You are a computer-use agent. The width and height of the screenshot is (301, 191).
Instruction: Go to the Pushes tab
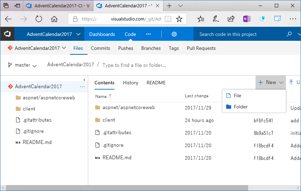[x=126, y=48]
